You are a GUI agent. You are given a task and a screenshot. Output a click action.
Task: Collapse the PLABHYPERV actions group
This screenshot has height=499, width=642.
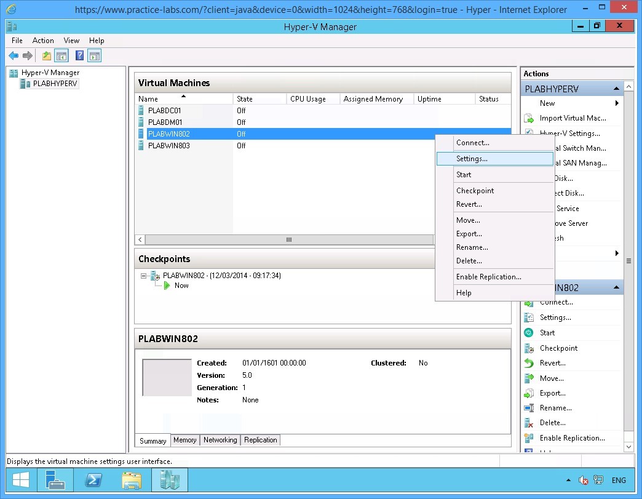point(616,88)
